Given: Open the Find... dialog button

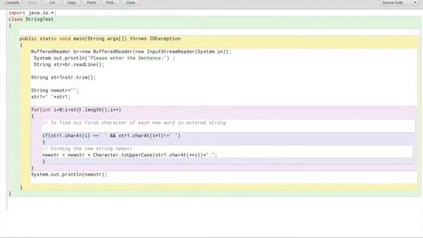Looking at the screenshot, I should pos(111,3).
